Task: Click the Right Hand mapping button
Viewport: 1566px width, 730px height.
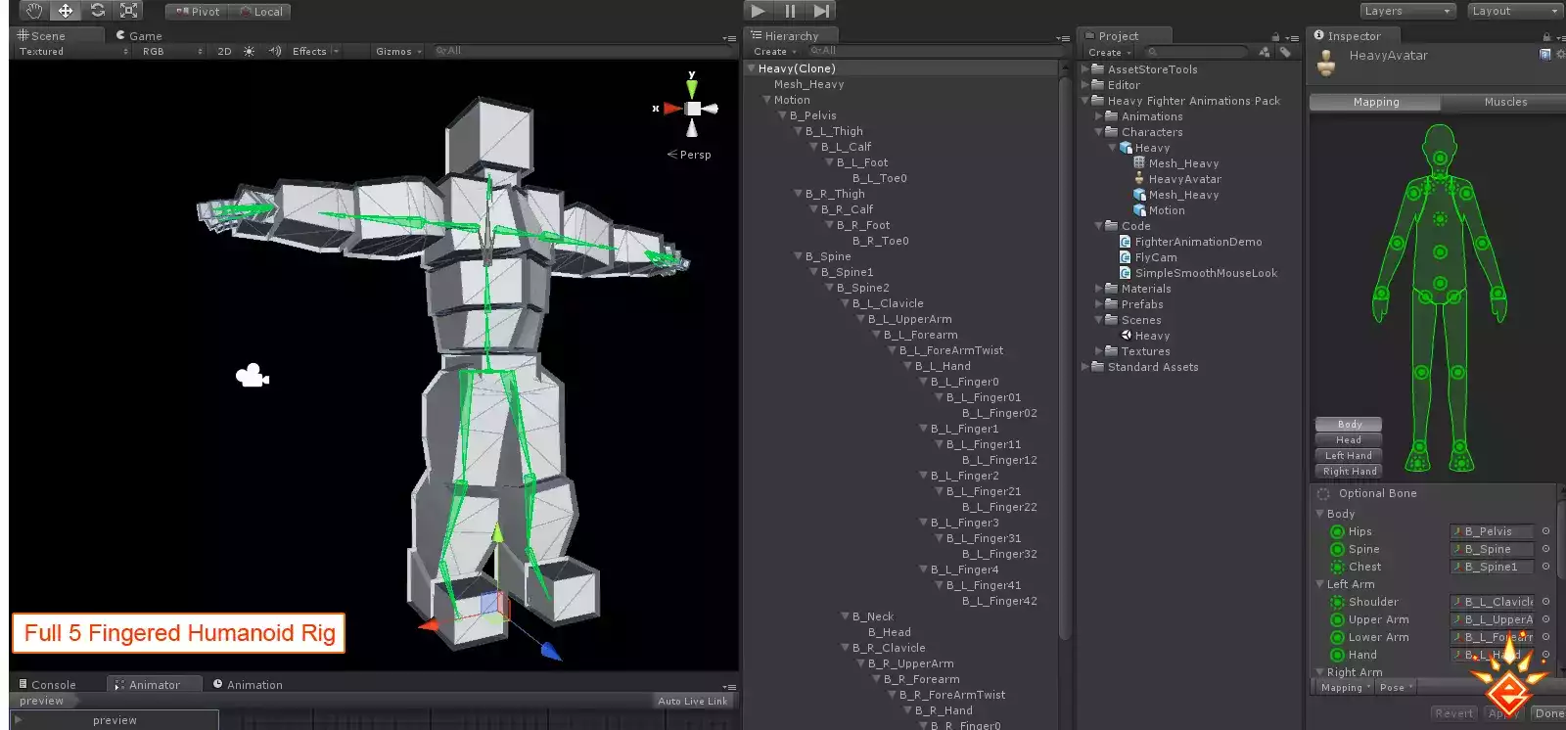Action: pos(1349,472)
